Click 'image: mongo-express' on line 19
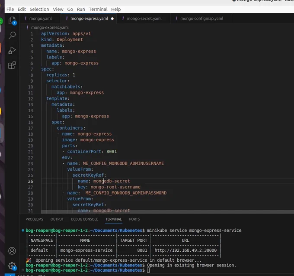294x276 pixels. click(88, 140)
